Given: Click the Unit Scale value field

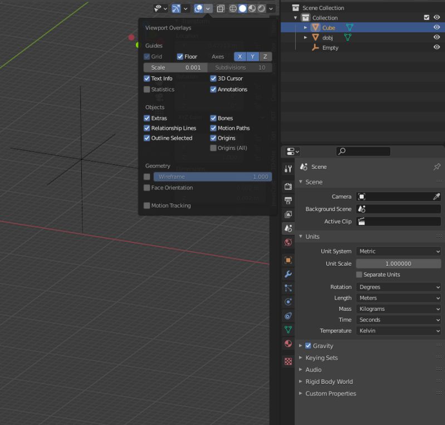Looking at the screenshot, I should coord(398,263).
